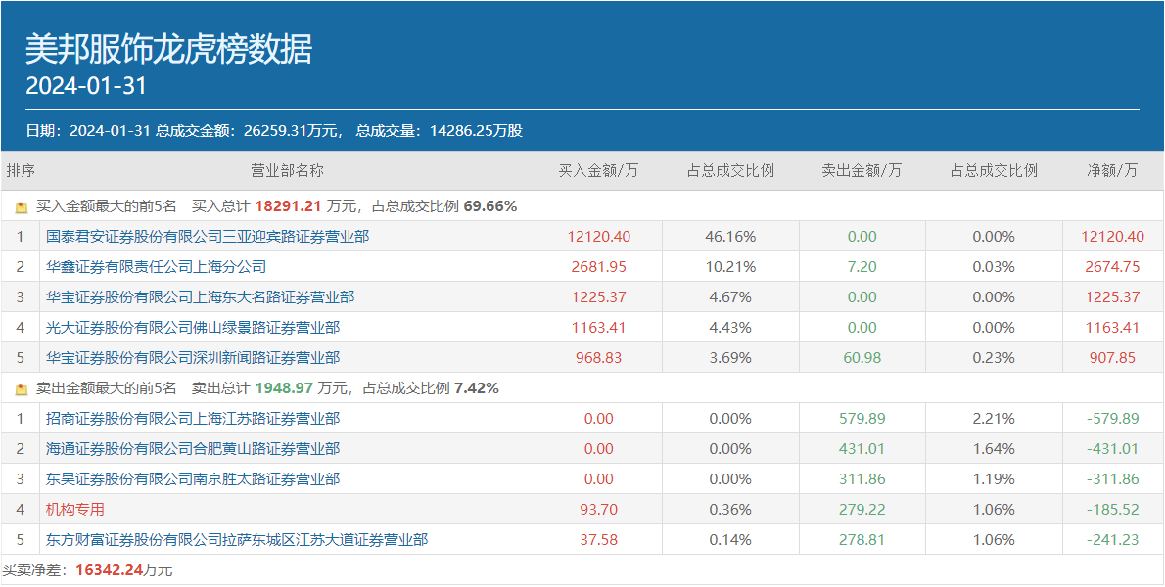The width and height of the screenshot is (1165, 587).
Task: Open 招商证券上海江苏路证券营业部 link
Action: [x=193, y=419]
